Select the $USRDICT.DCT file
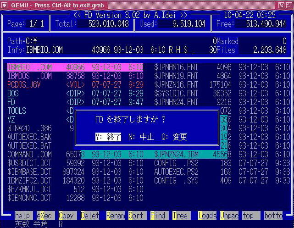This screenshot has width=294, height=228. (x=75, y=163)
